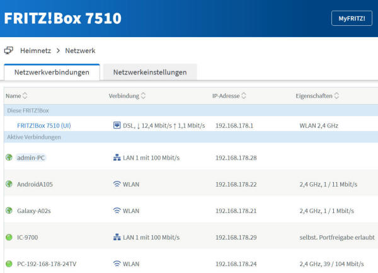
Task: Sort the table by Name column
Action: click(25, 96)
